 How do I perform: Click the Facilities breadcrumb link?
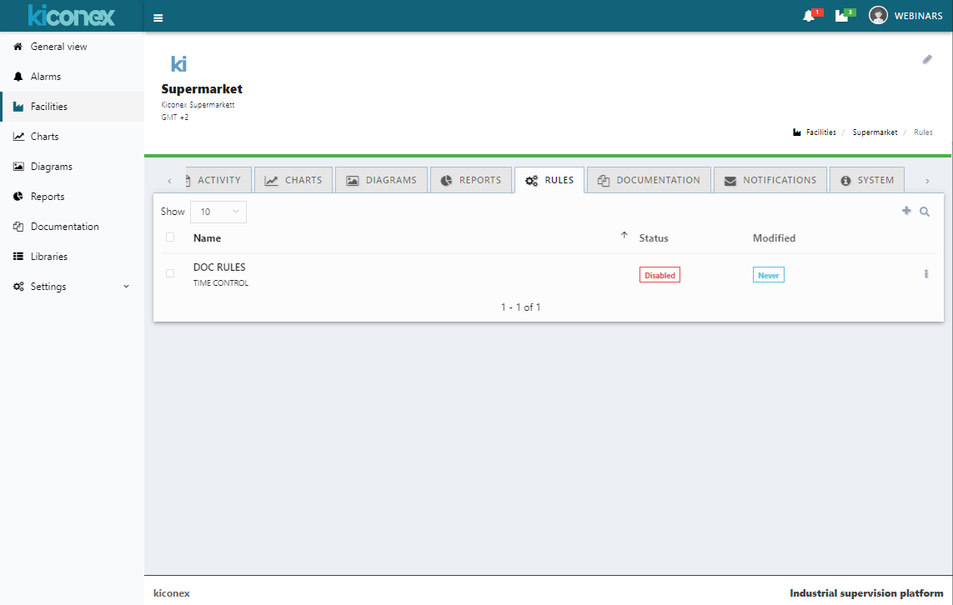click(820, 132)
